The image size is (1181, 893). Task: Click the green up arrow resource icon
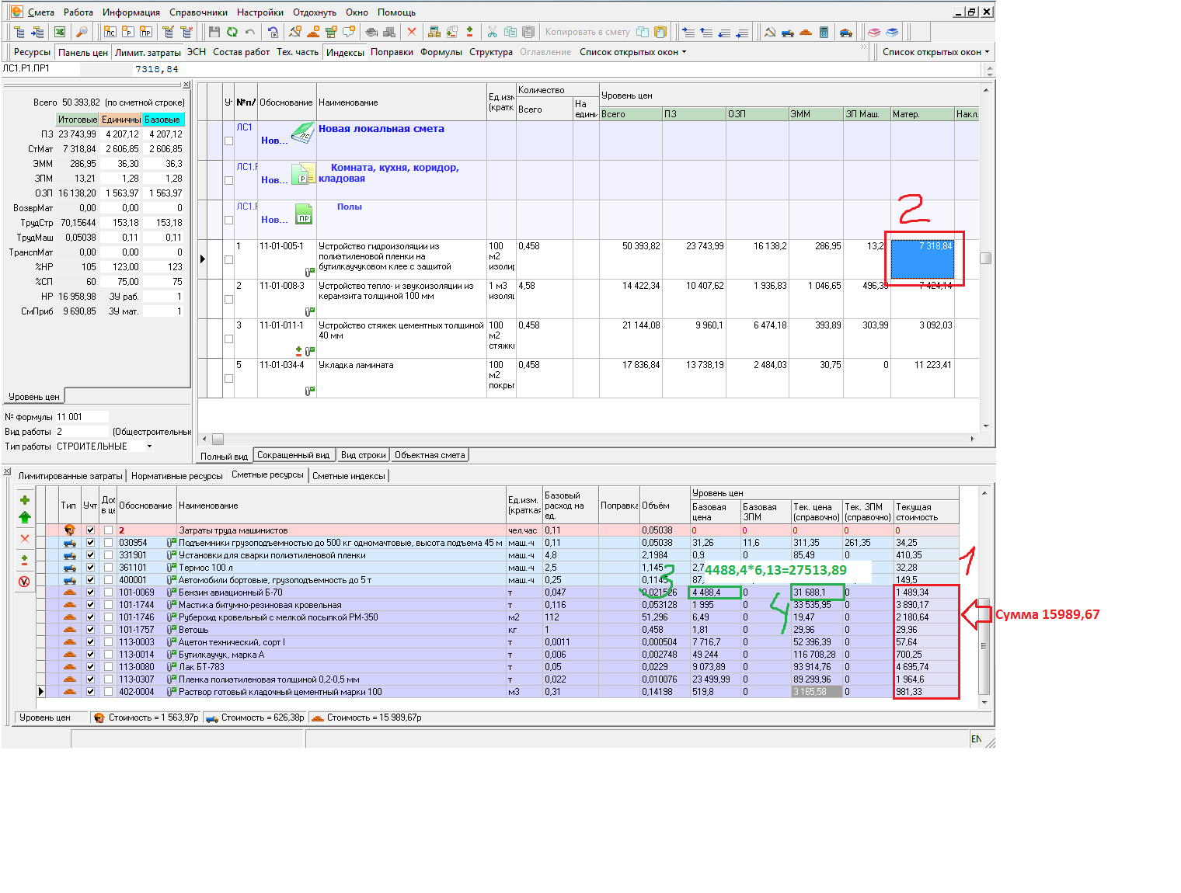pos(24,517)
